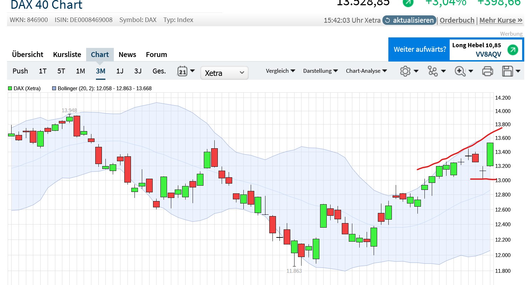Open the Orderbuch link

[457, 20]
